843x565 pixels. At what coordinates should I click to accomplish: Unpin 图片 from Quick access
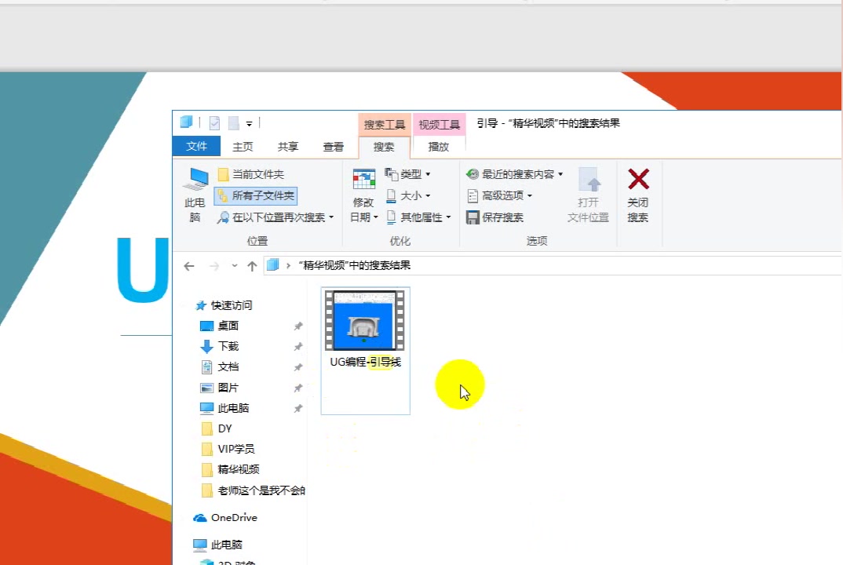pos(297,387)
